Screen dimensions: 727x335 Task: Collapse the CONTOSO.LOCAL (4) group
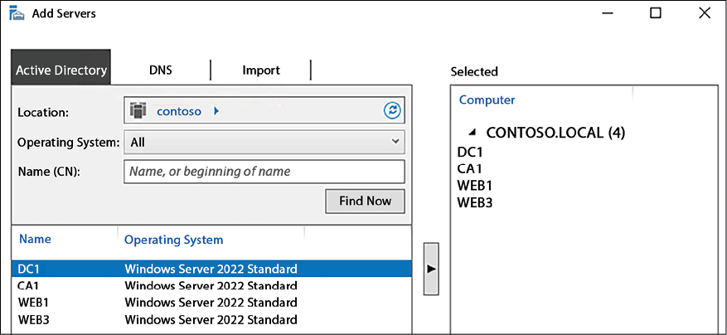click(x=472, y=134)
